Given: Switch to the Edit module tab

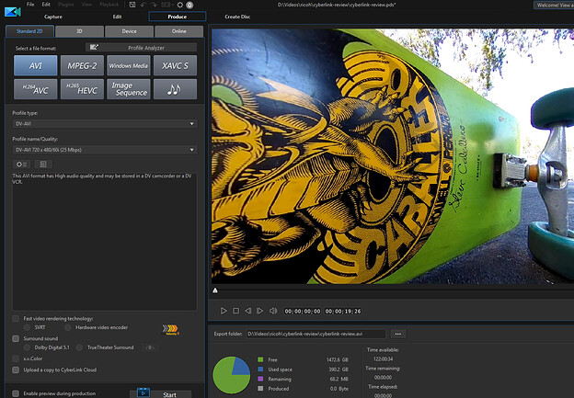Looking at the screenshot, I should [117, 17].
